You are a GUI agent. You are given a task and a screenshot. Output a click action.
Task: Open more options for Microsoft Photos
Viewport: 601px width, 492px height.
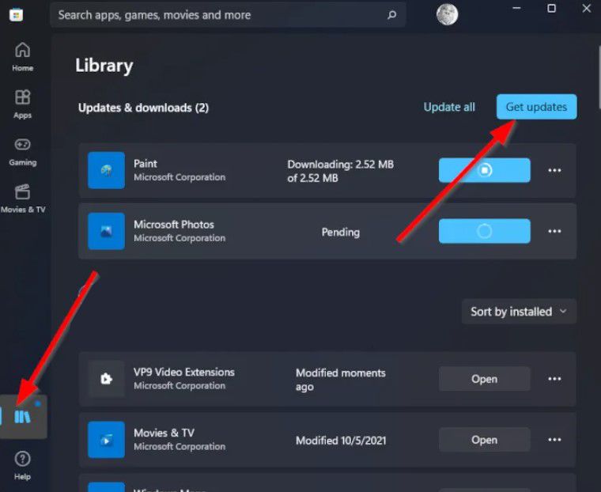pyautogui.click(x=554, y=231)
